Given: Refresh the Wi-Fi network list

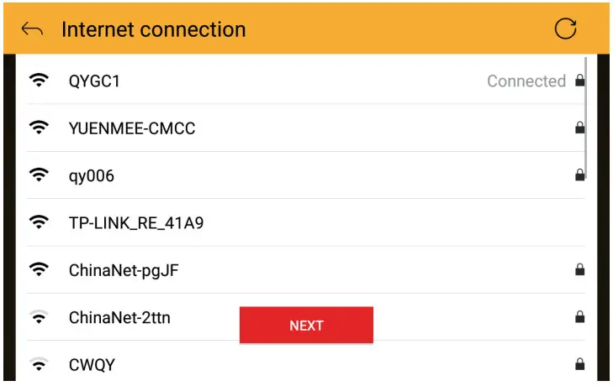Looking at the screenshot, I should point(566,29).
